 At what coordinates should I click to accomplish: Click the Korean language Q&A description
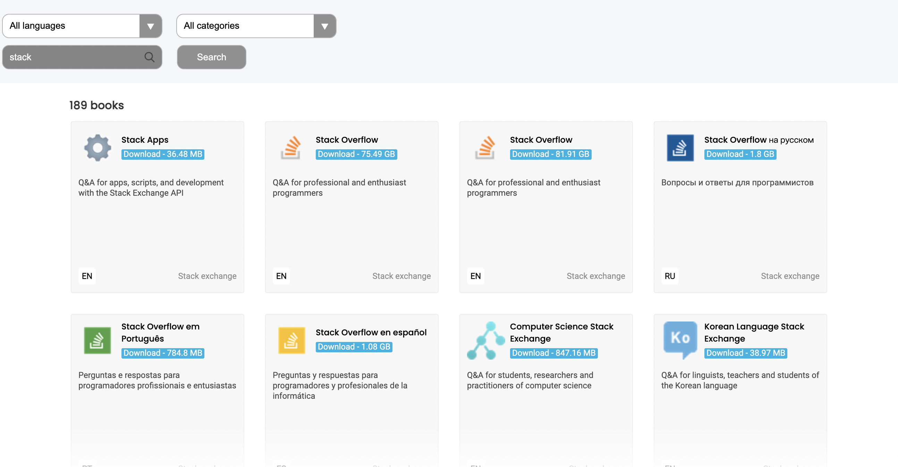[x=740, y=380]
